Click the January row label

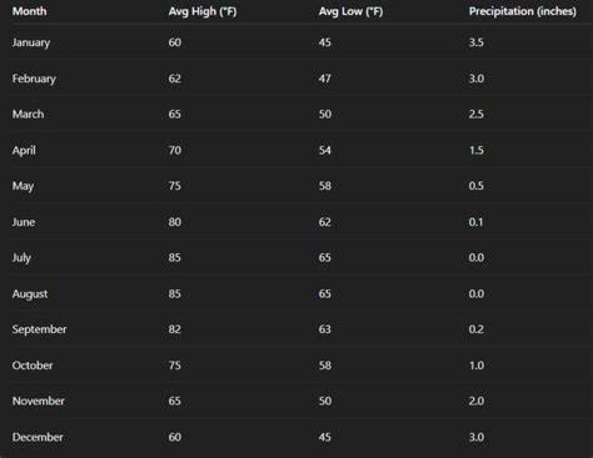(x=31, y=43)
